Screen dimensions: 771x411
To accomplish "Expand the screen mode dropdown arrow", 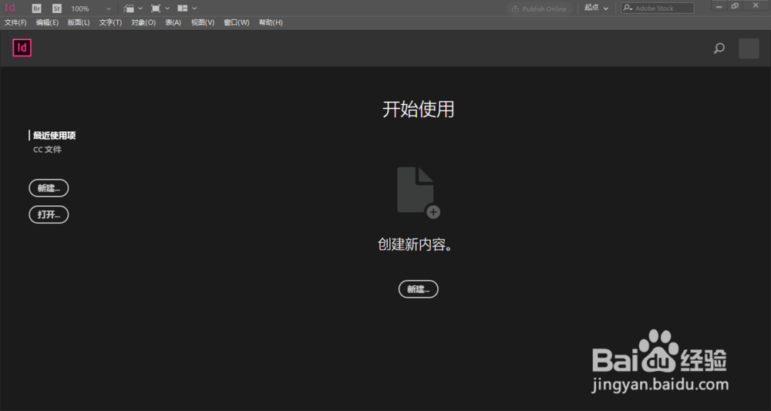I will click(x=167, y=8).
